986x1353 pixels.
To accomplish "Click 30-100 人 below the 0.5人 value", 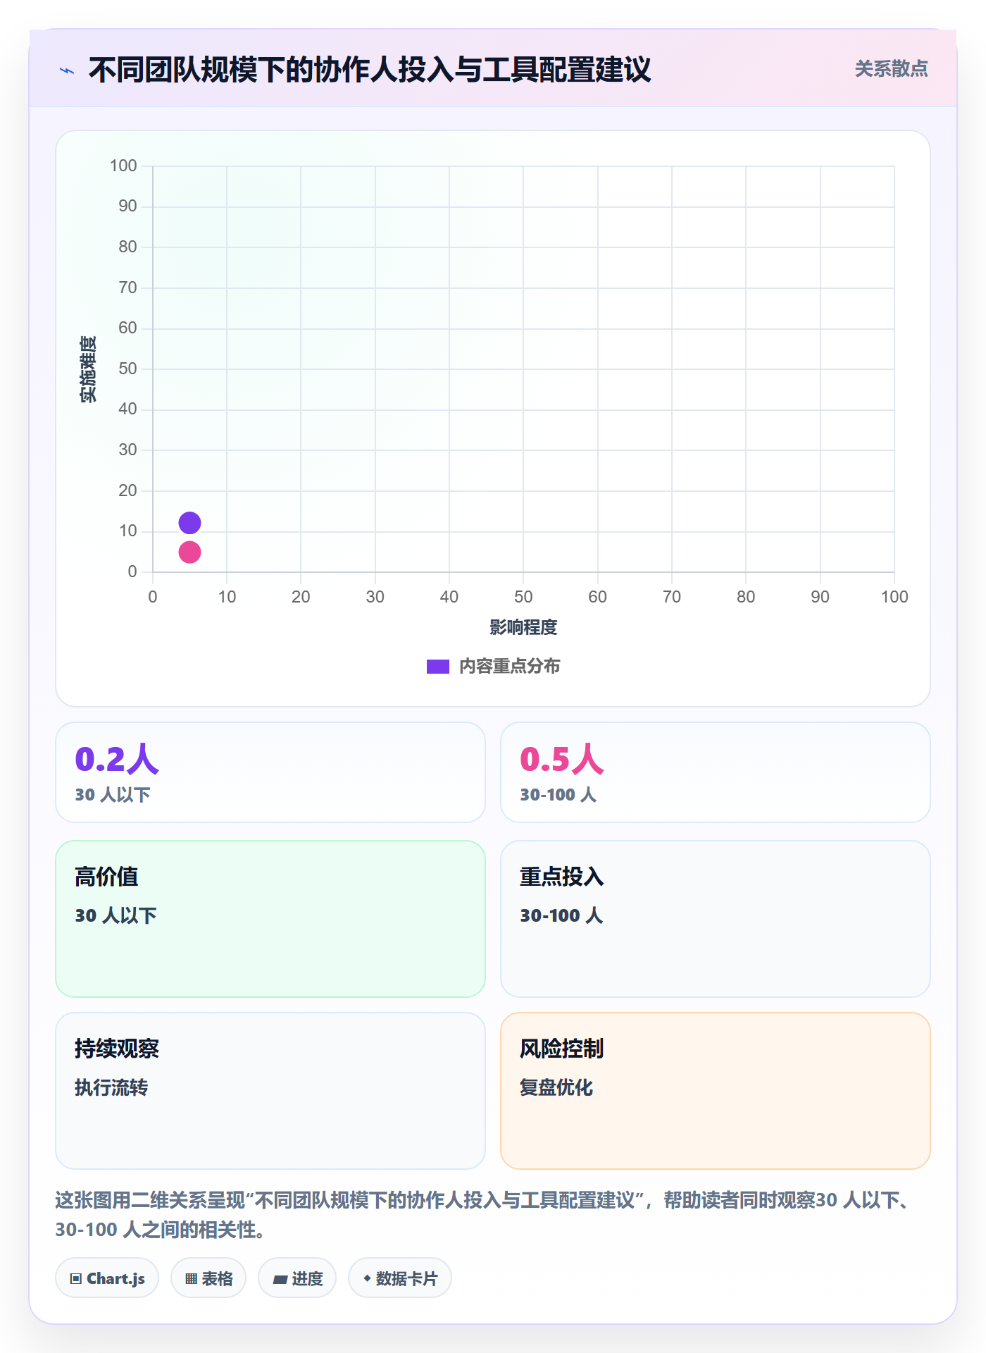I will click(x=558, y=795).
